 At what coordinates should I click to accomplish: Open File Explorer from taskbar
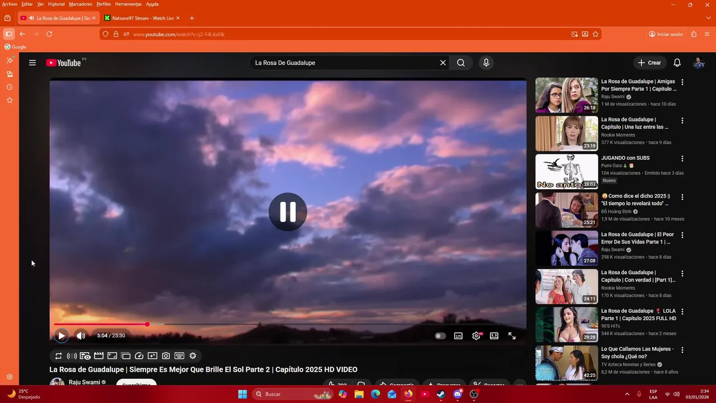coord(359,394)
